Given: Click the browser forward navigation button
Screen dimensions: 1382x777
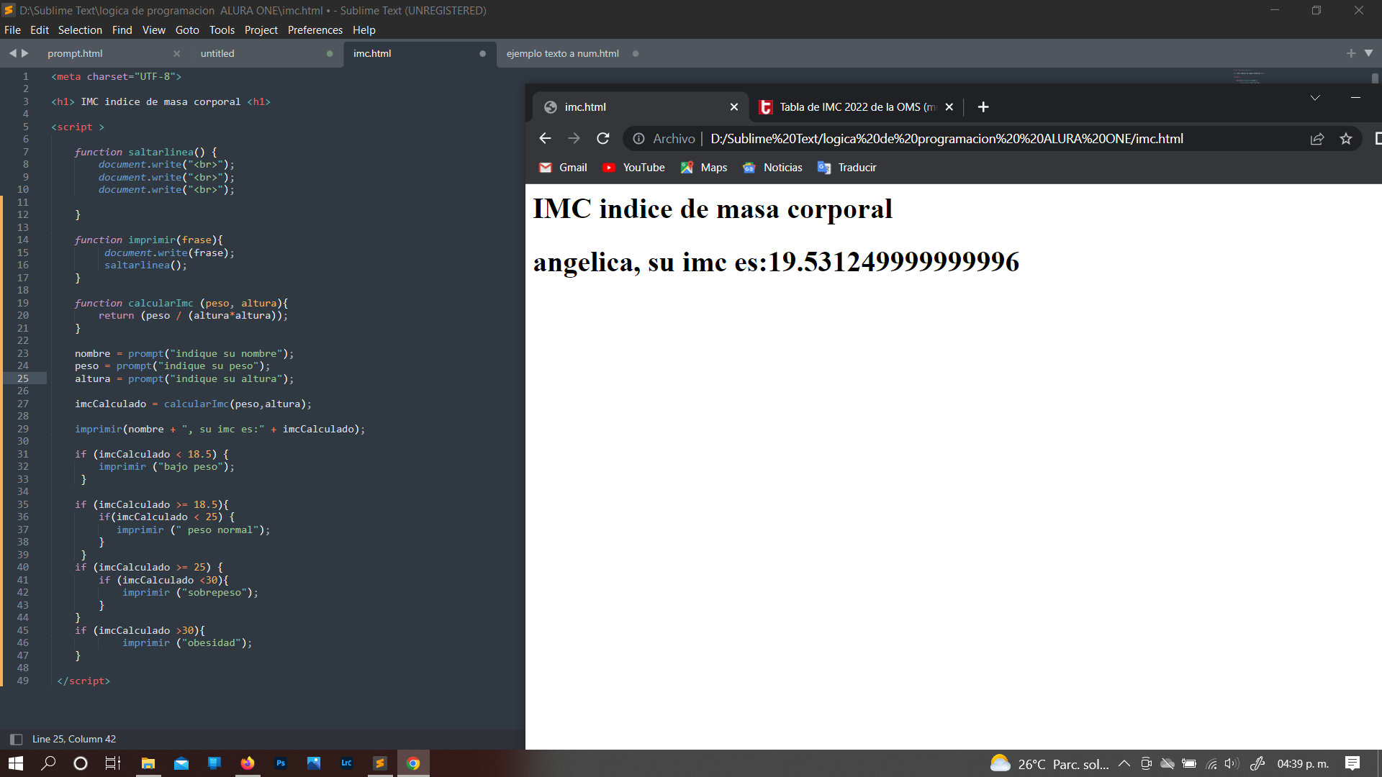Looking at the screenshot, I should (574, 139).
